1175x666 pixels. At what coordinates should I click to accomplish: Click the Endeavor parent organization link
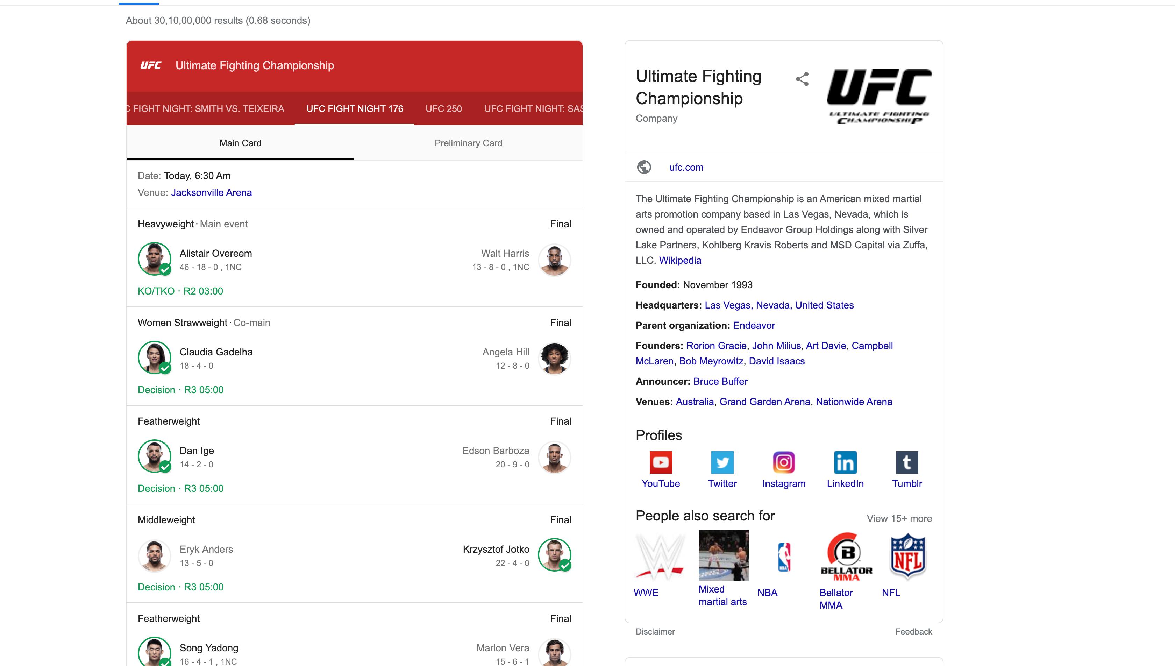pyautogui.click(x=754, y=325)
